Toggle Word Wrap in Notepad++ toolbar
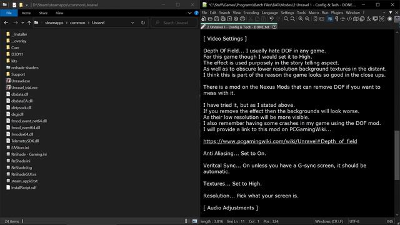Image resolution: width=400 pixels, height=225 pixels. click(330, 19)
